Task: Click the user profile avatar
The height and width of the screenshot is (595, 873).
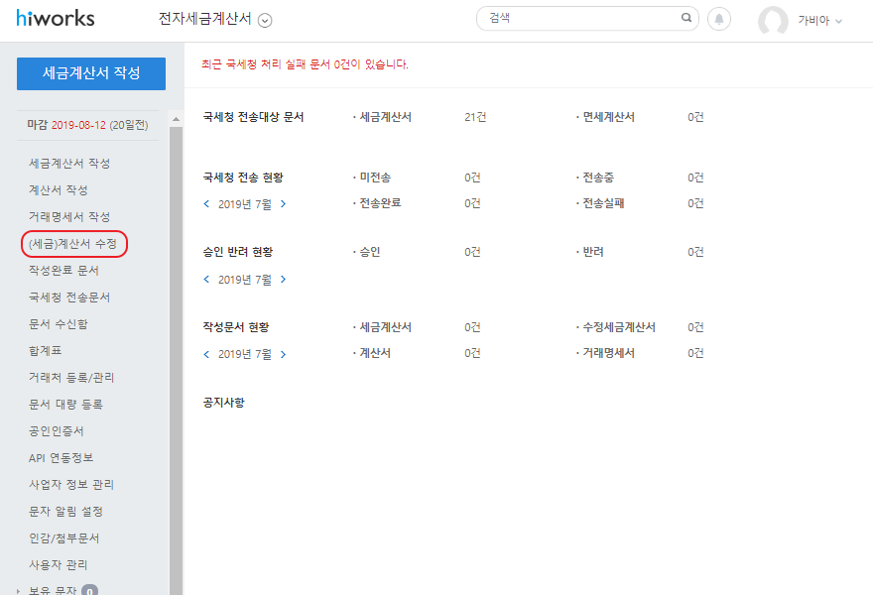Action: coord(773,21)
